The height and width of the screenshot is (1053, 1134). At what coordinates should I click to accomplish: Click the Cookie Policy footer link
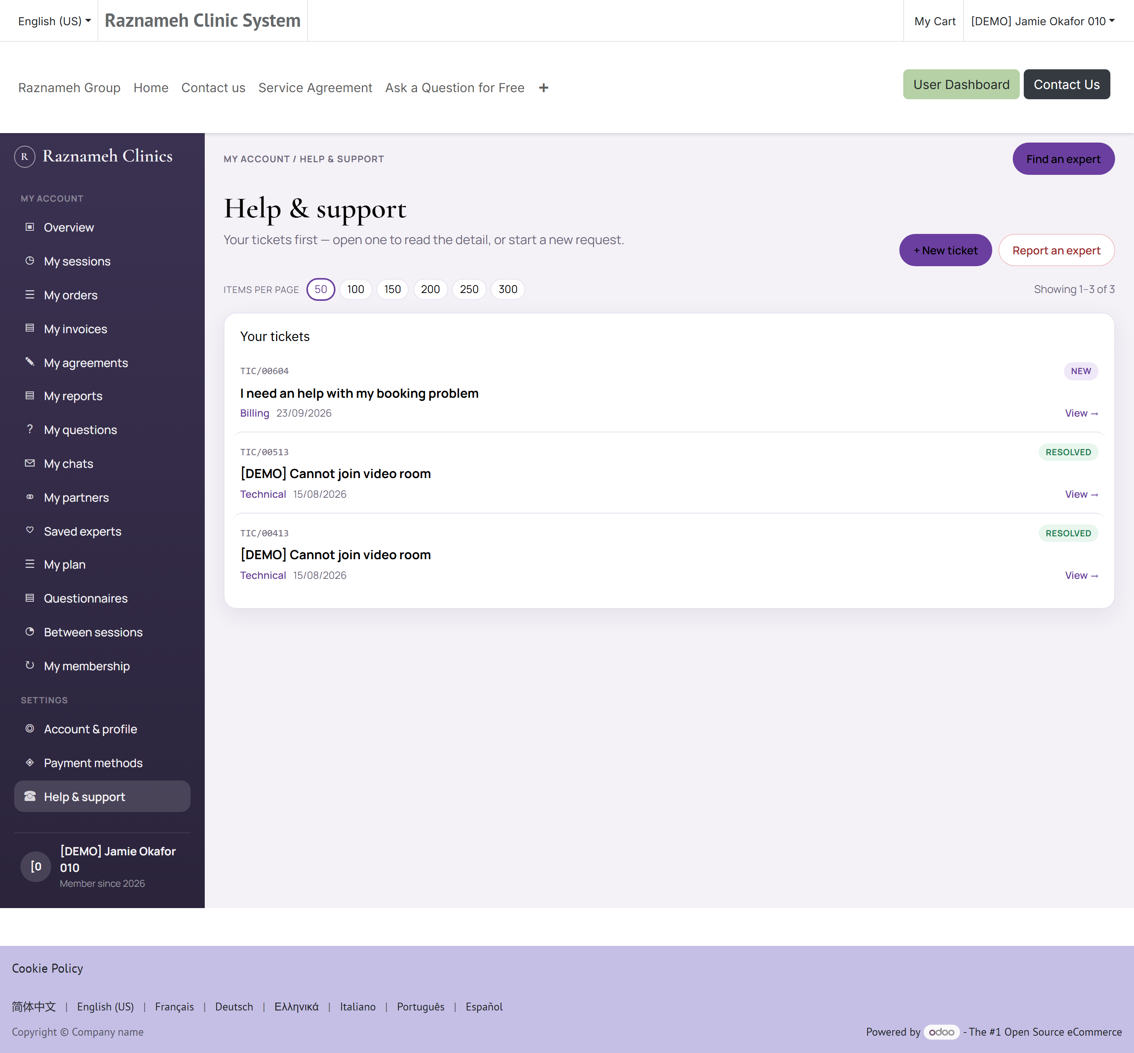point(47,968)
